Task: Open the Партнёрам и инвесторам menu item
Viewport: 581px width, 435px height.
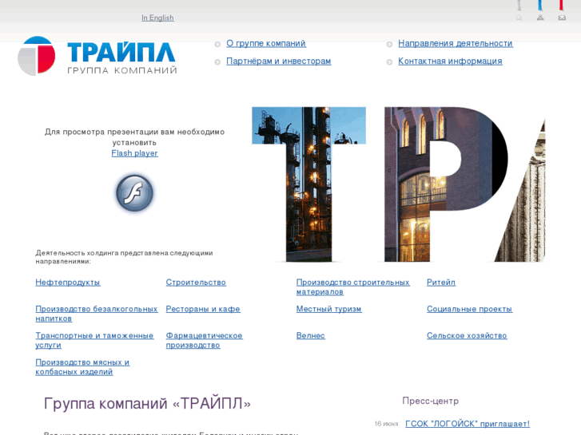Action: (x=279, y=61)
